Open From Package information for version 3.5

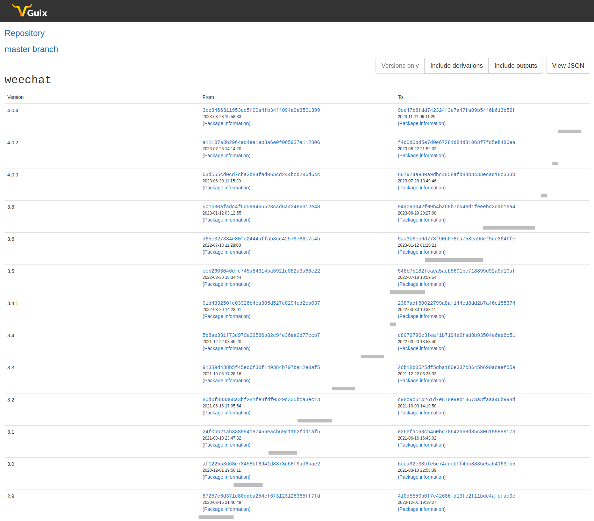tap(226, 284)
